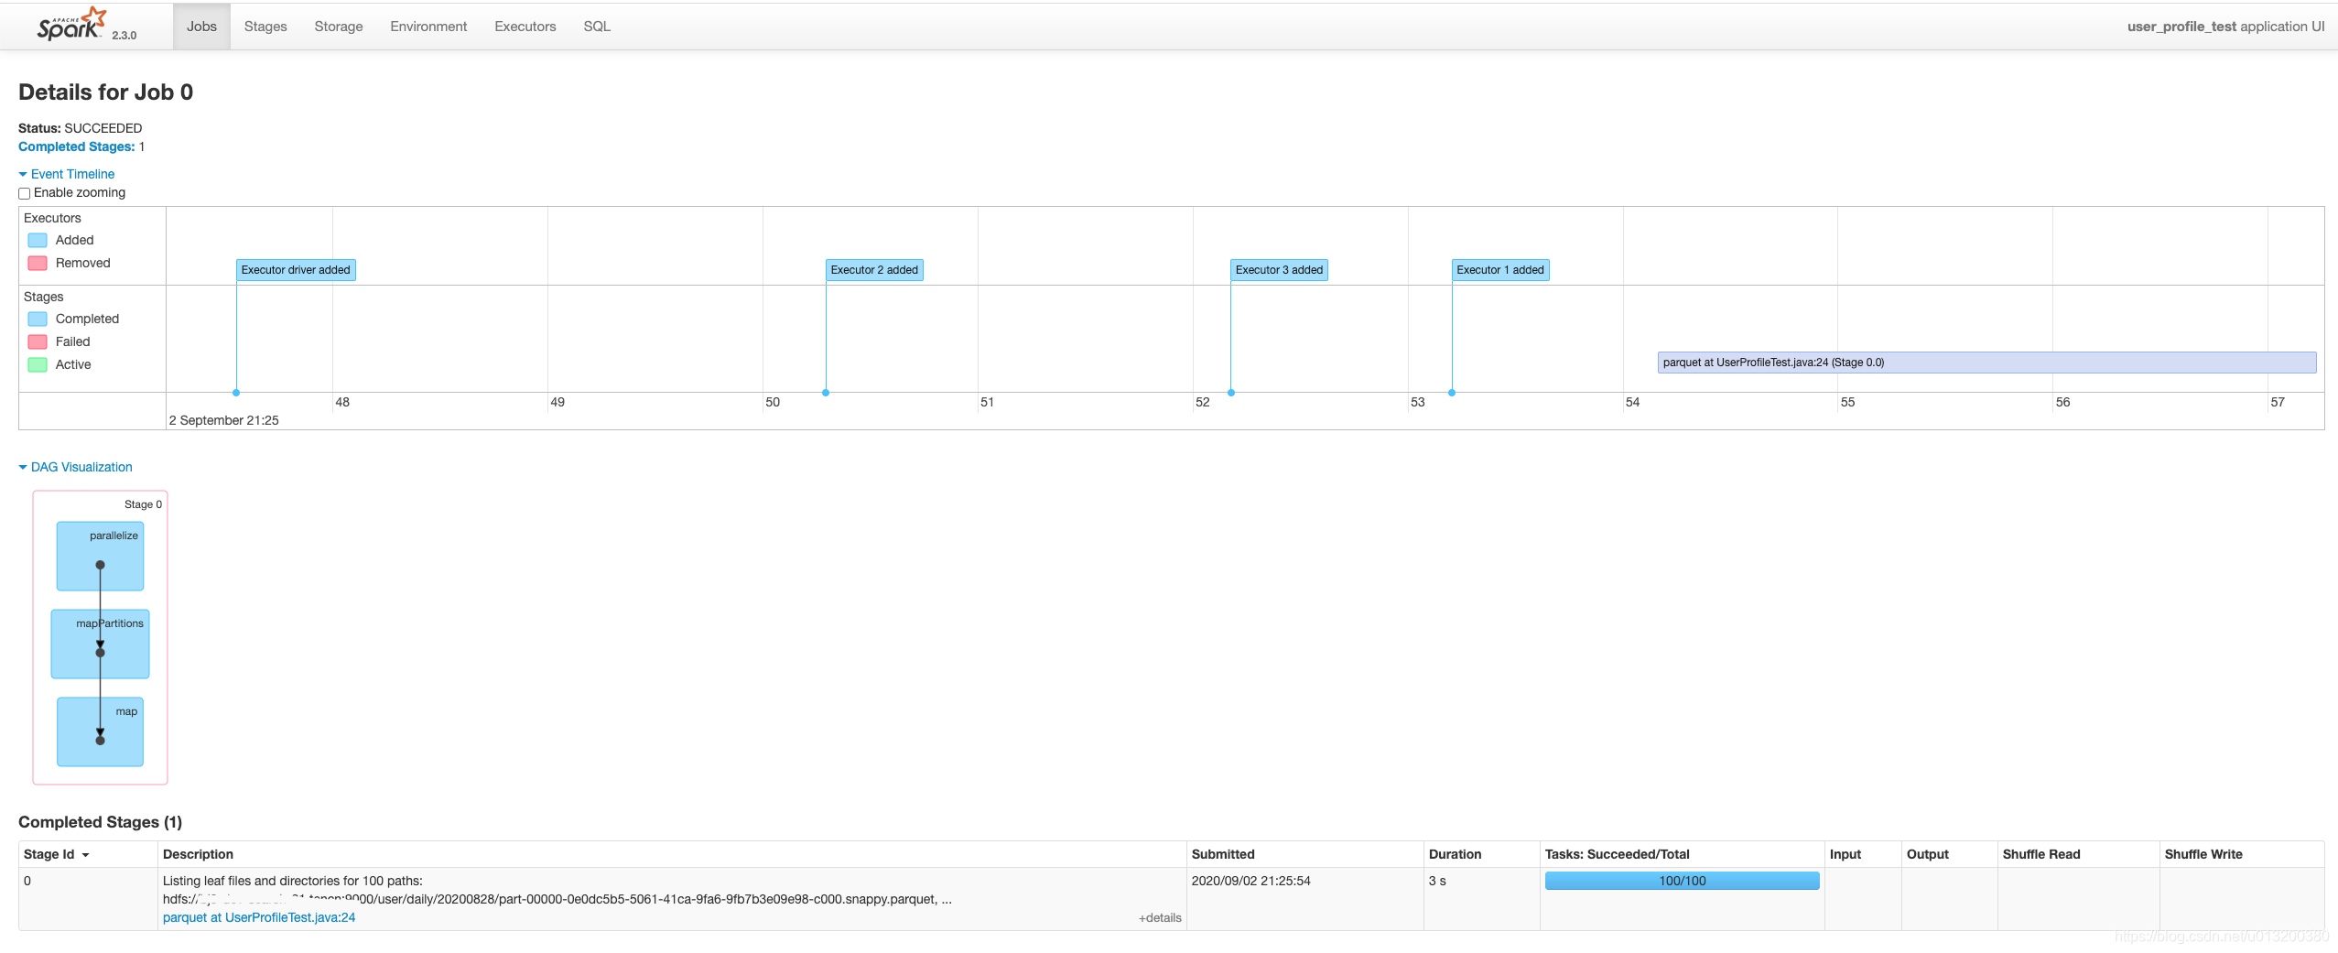Open the Jobs tab
The width and height of the screenshot is (2338, 953).
(201, 27)
